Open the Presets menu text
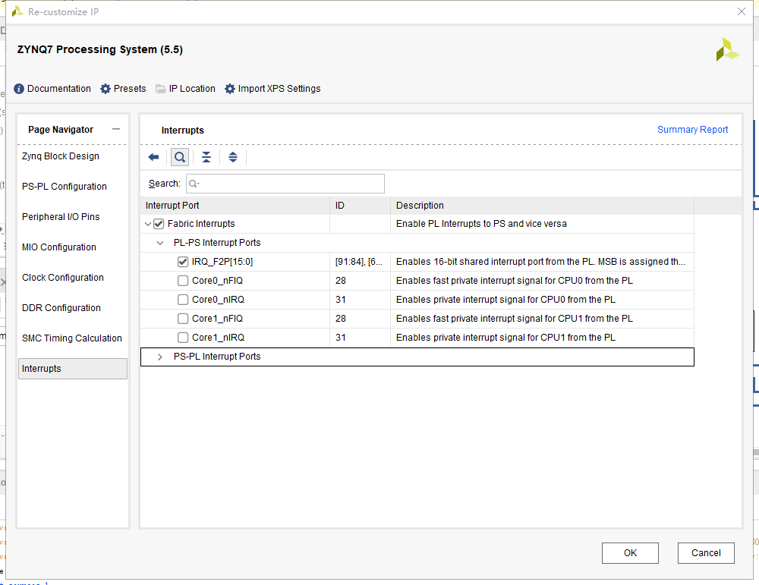This screenshot has height=585, width=759. (x=130, y=89)
